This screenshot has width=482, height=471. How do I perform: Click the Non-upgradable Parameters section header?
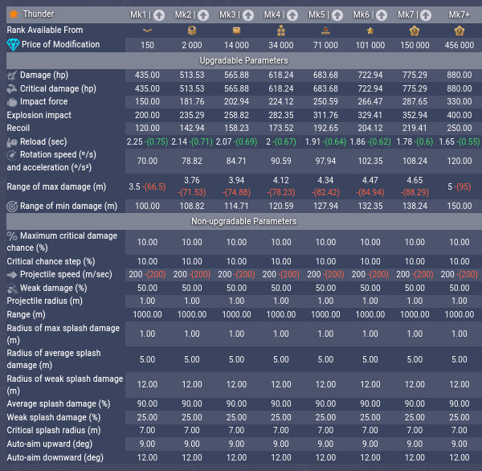point(243,222)
